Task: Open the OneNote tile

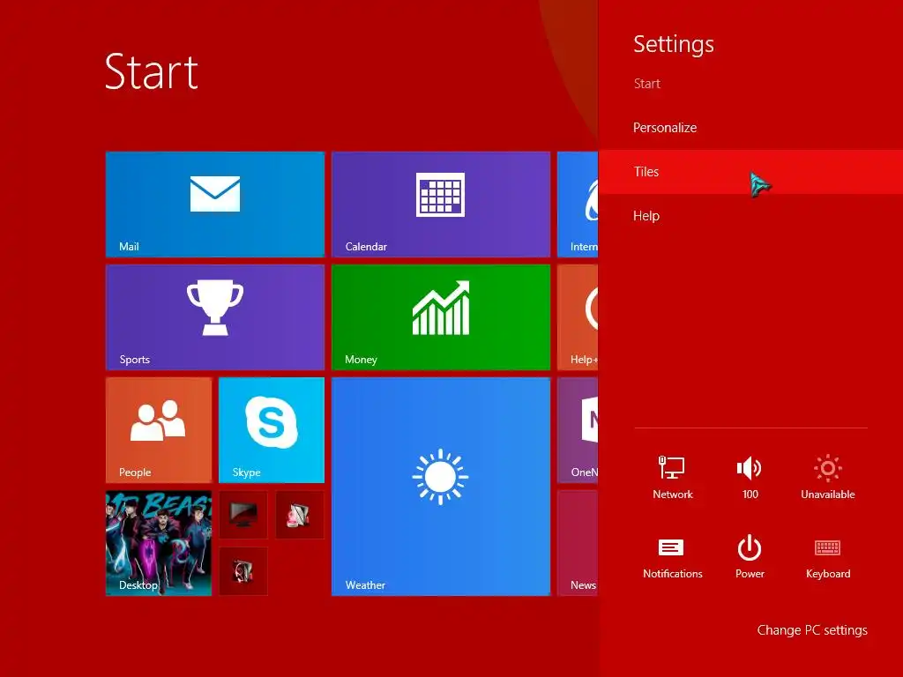Action: point(578,430)
